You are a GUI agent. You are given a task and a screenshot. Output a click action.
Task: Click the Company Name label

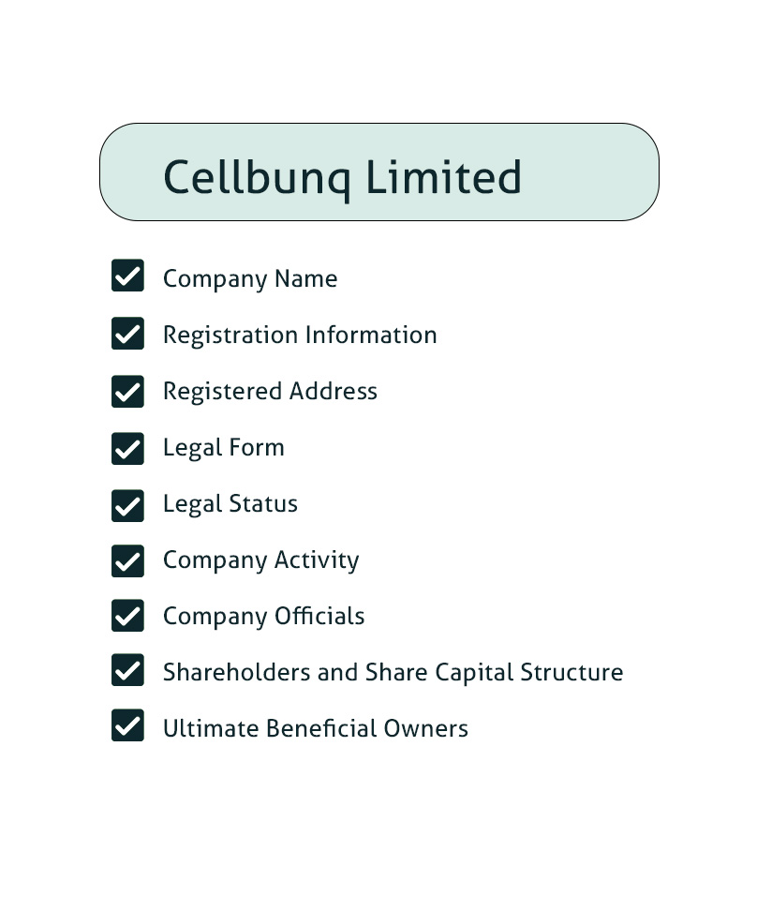(x=250, y=279)
